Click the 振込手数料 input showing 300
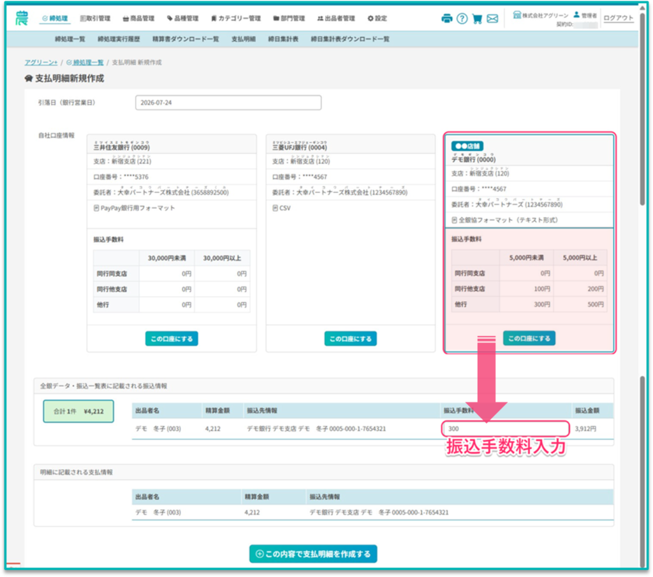 click(x=506, y=428)
